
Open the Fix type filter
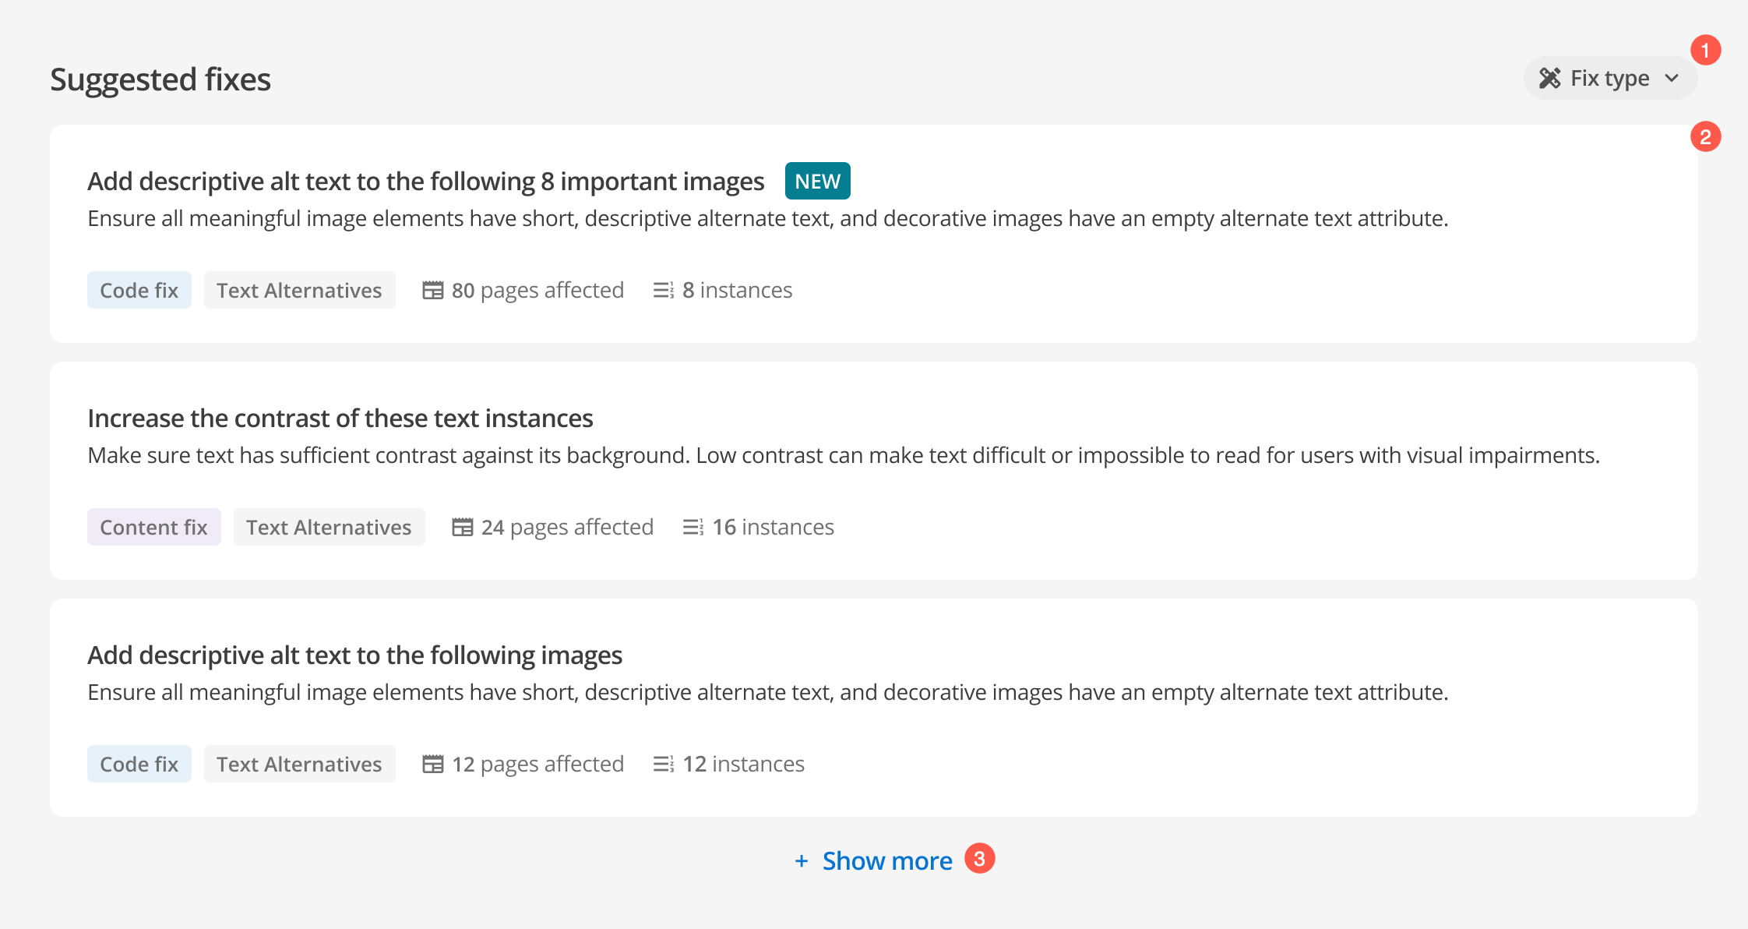pos(1609,78)
